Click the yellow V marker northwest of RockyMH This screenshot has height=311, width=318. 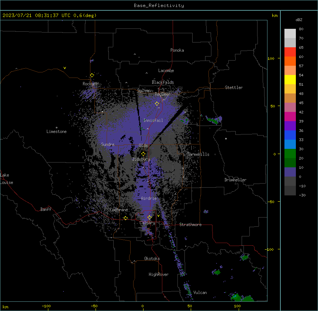tap(65, 68)
